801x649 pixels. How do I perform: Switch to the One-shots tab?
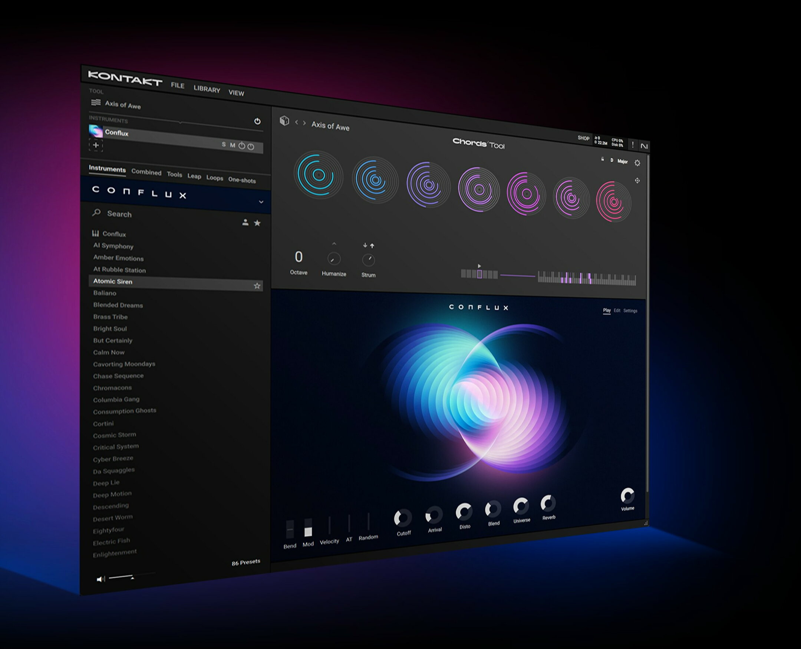point(242,180)
